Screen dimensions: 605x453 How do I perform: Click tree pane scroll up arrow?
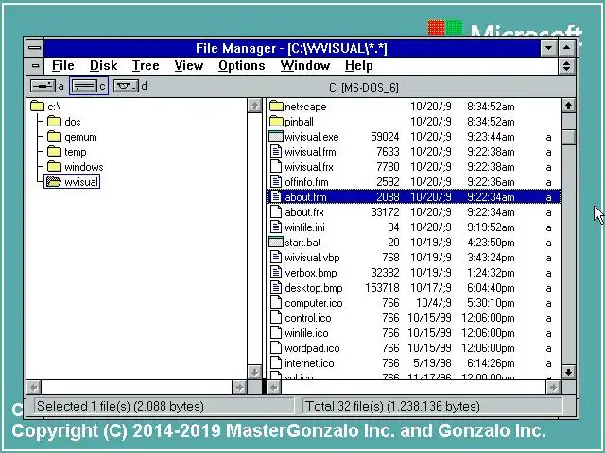click(x=254, y=105)
